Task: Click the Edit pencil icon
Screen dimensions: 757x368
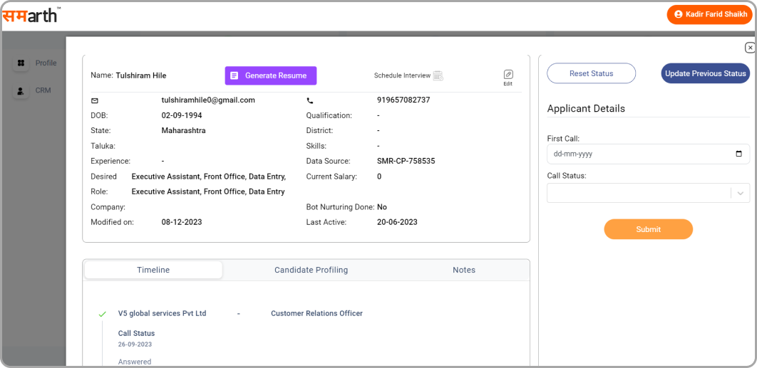Action: 508,75
